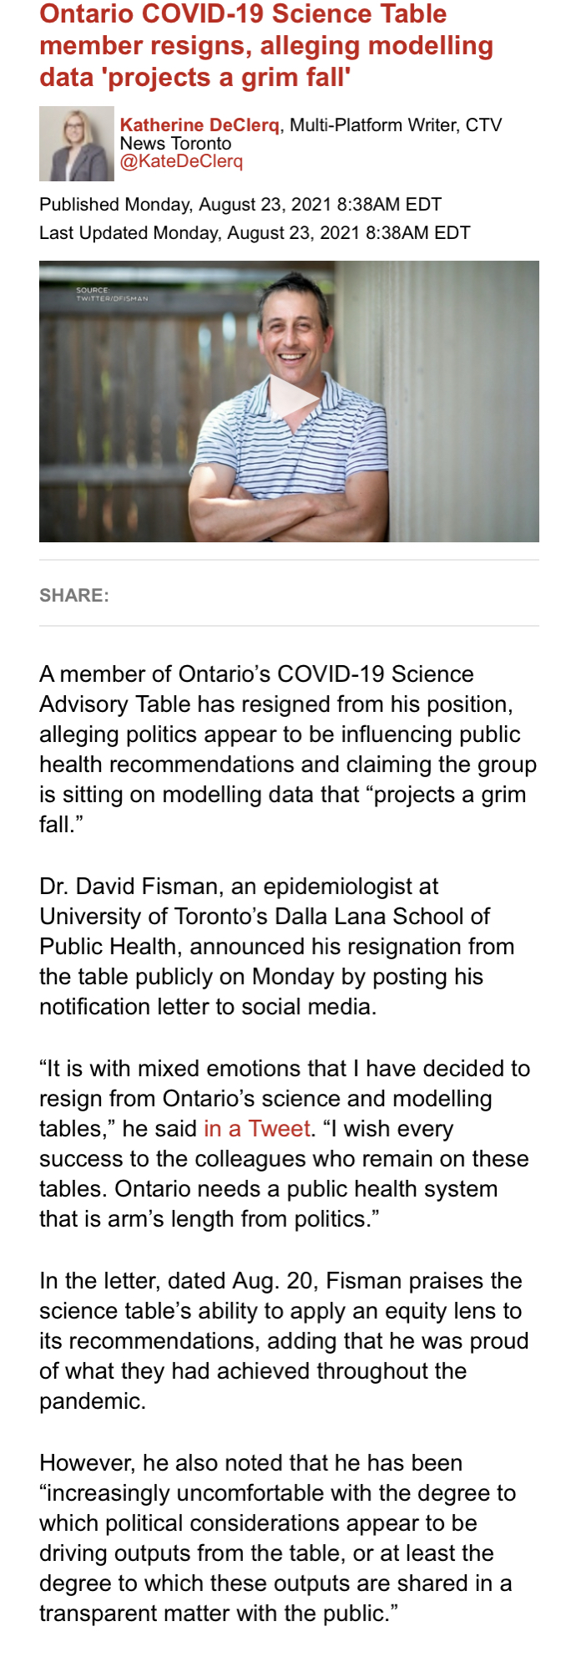Visit the @KateDeClerq Twitter handle
This screenshot has height=1662, width=581.
click(181, 161)
